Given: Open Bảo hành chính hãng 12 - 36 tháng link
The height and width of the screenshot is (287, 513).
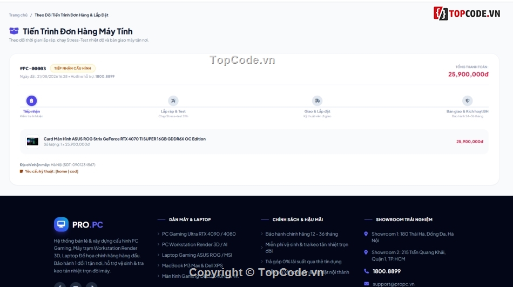Looking at the screenshot, I should [x=302, y=234].
